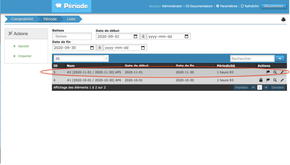Open the 25 rows-per-page dropdown
Screen dimensions: 290x165
(x=81, y=59)
